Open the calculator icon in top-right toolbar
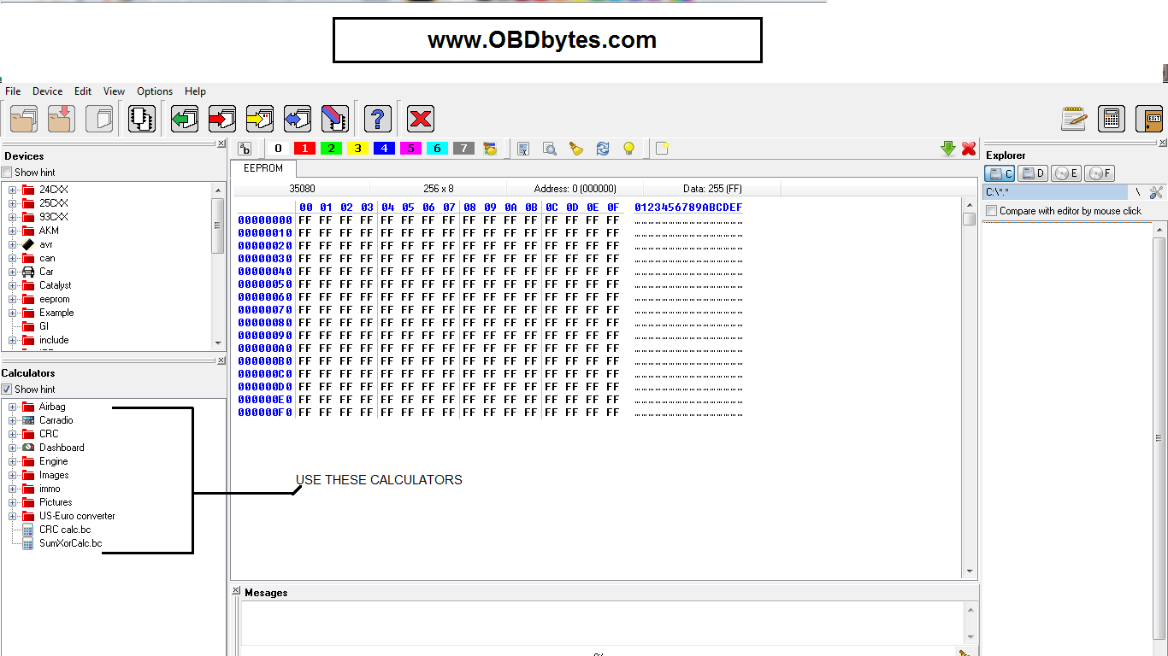Screen dimensions: 1168x656 1112,119
